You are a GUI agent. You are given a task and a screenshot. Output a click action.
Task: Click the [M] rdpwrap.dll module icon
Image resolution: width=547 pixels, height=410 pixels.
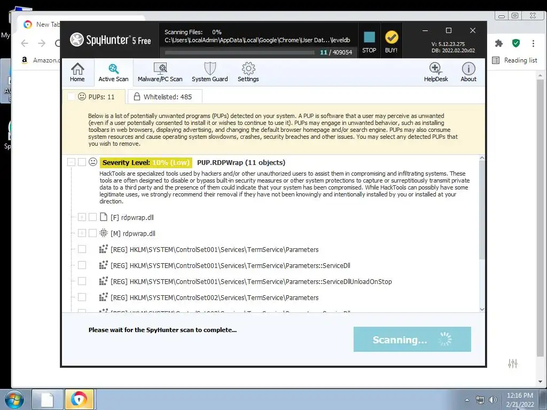(x=103, y=233)
